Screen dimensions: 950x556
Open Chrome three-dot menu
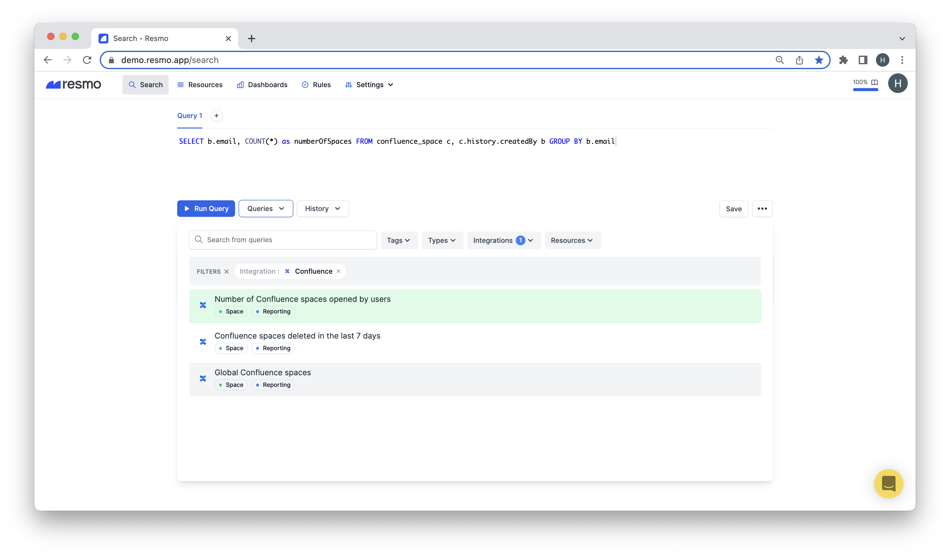902,60
